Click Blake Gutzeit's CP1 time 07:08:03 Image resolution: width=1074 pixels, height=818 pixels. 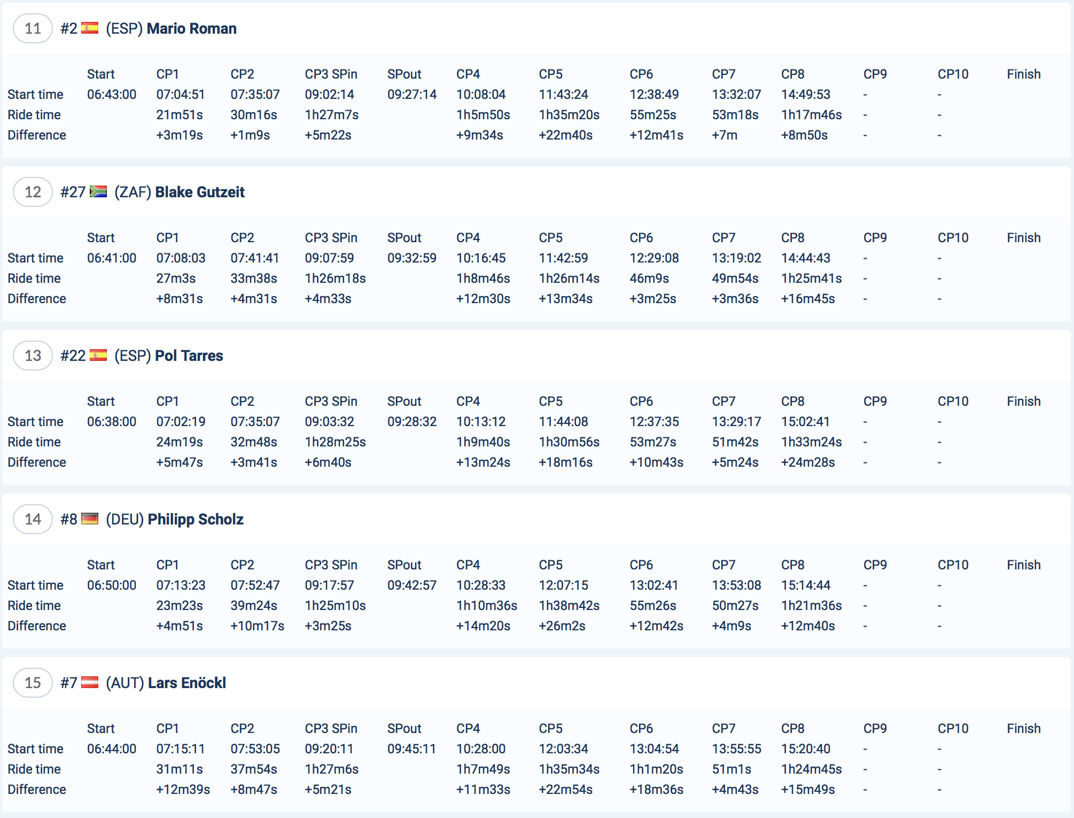(181, 258)
